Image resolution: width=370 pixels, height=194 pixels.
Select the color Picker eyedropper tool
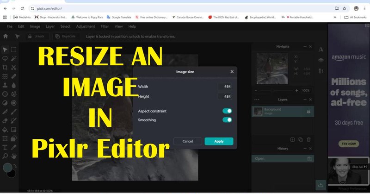pyautogui.click(x=14, y=147)
